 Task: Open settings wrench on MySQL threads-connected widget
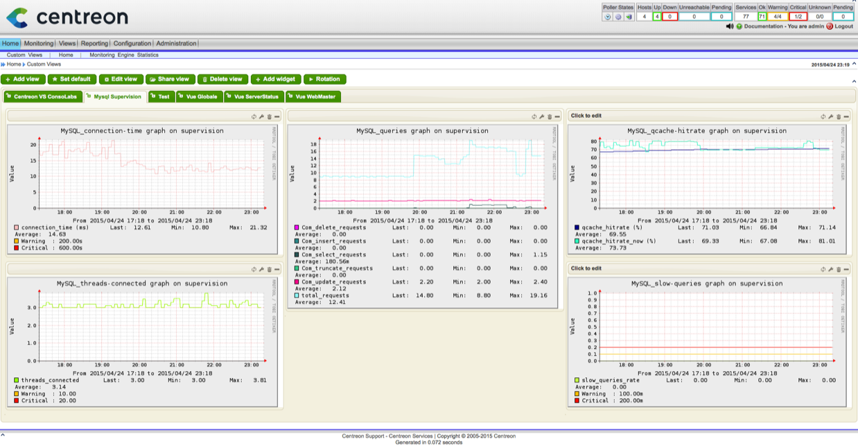tap(261, 269)
